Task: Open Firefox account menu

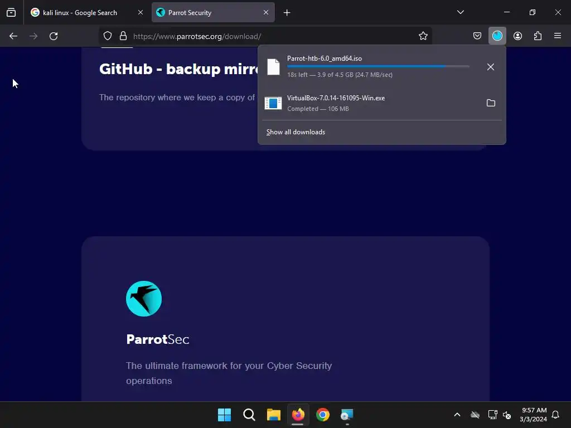Action: pyautogui.click(x=517, y=36)
